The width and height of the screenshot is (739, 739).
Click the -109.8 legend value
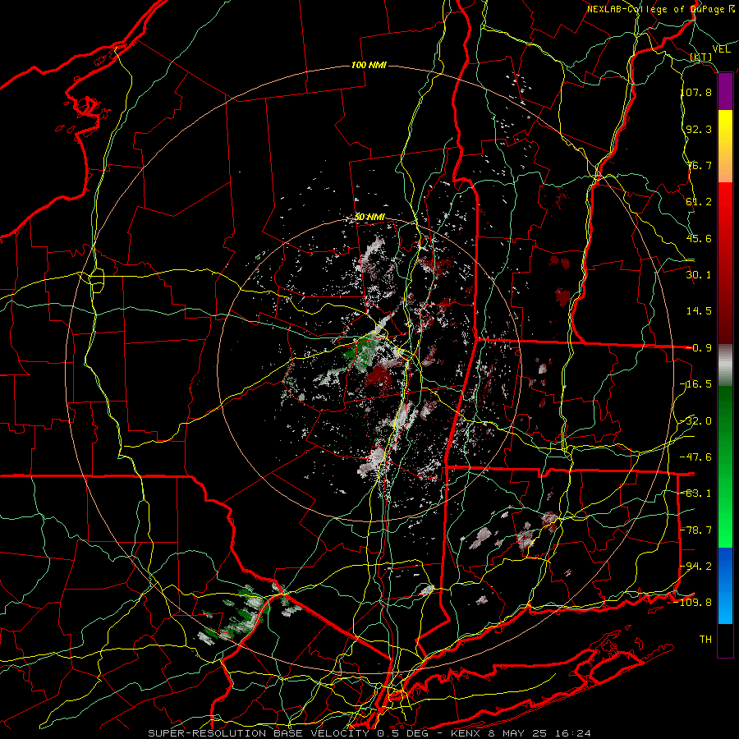pos(693,603)
